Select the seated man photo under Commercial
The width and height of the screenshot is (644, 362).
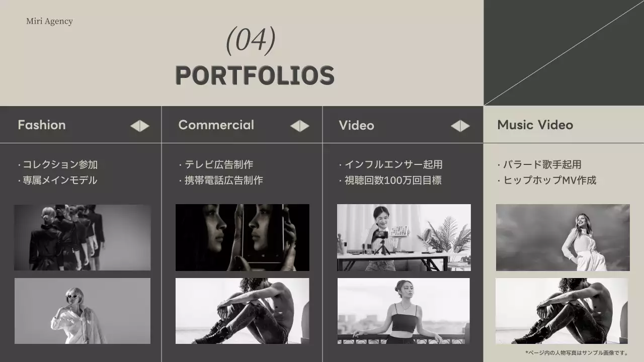coord(243,311)
